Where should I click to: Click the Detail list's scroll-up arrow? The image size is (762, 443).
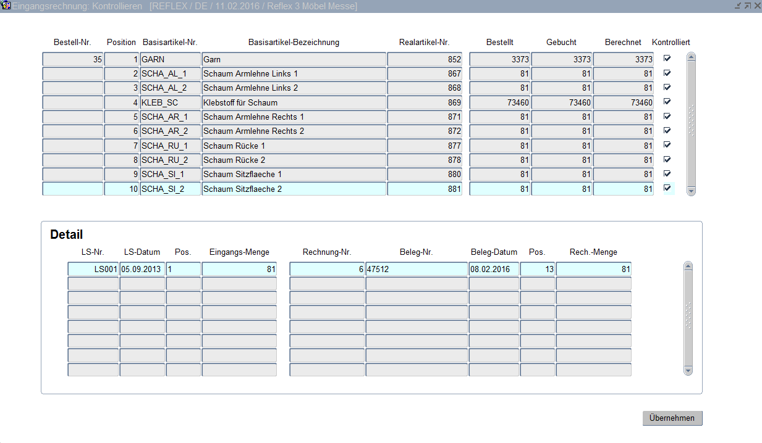point(688,266)
